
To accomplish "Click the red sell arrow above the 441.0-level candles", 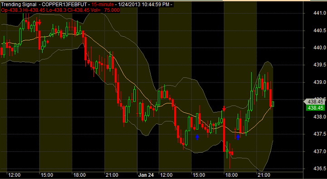I will coord(39,22).
